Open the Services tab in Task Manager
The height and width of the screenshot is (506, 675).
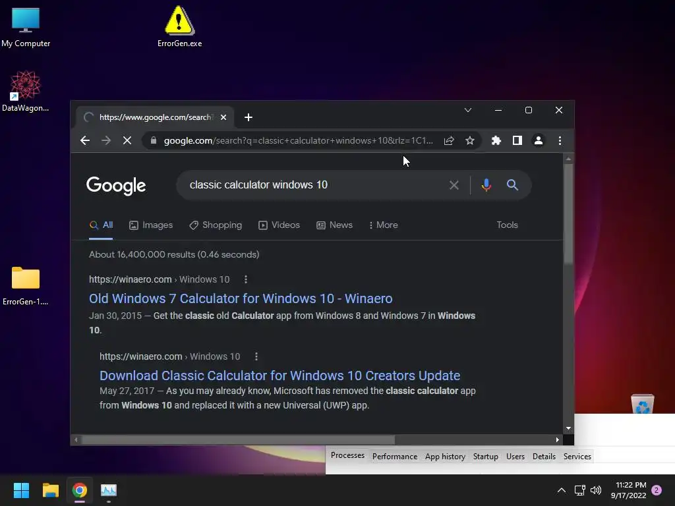click(x=577, y=457)
